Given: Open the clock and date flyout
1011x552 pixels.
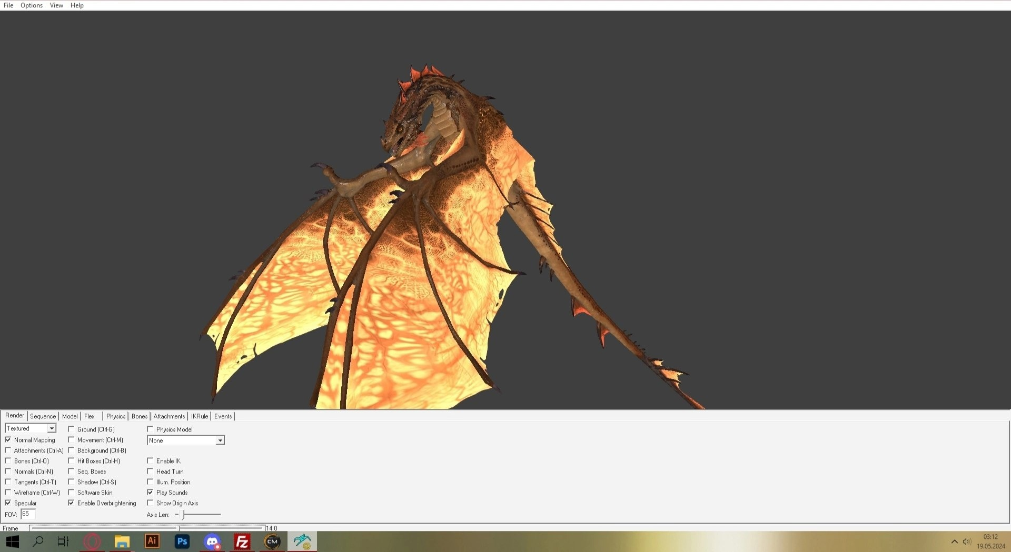Looking at the screenshot, I should (991, 541).
